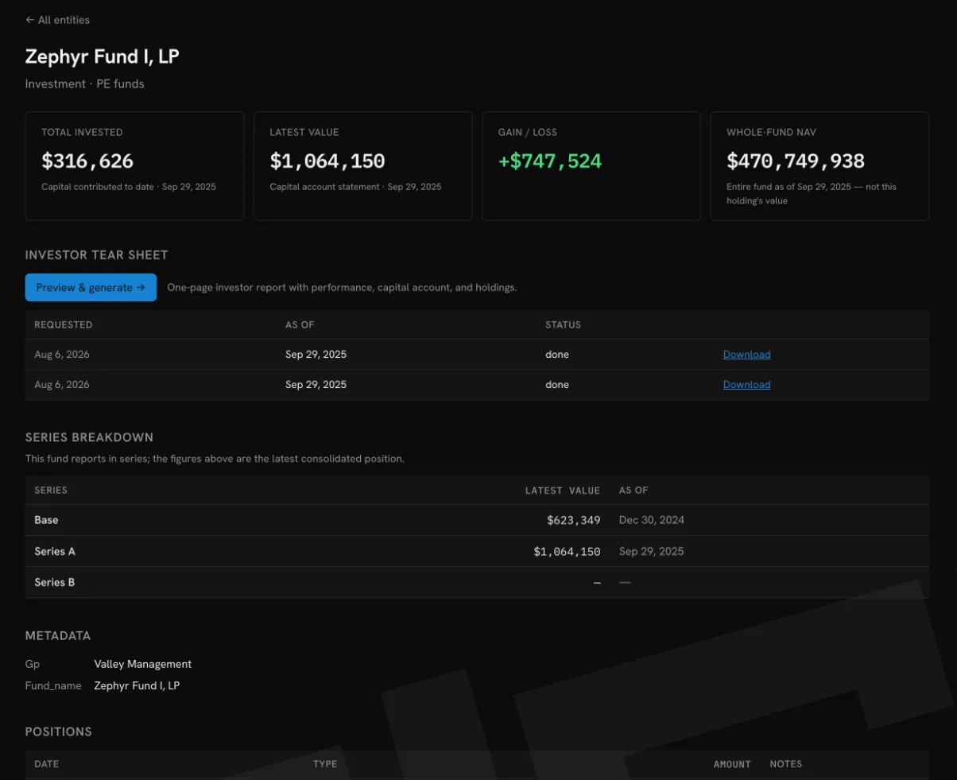Click the positions NOTES column header

(x=786, y=764)
